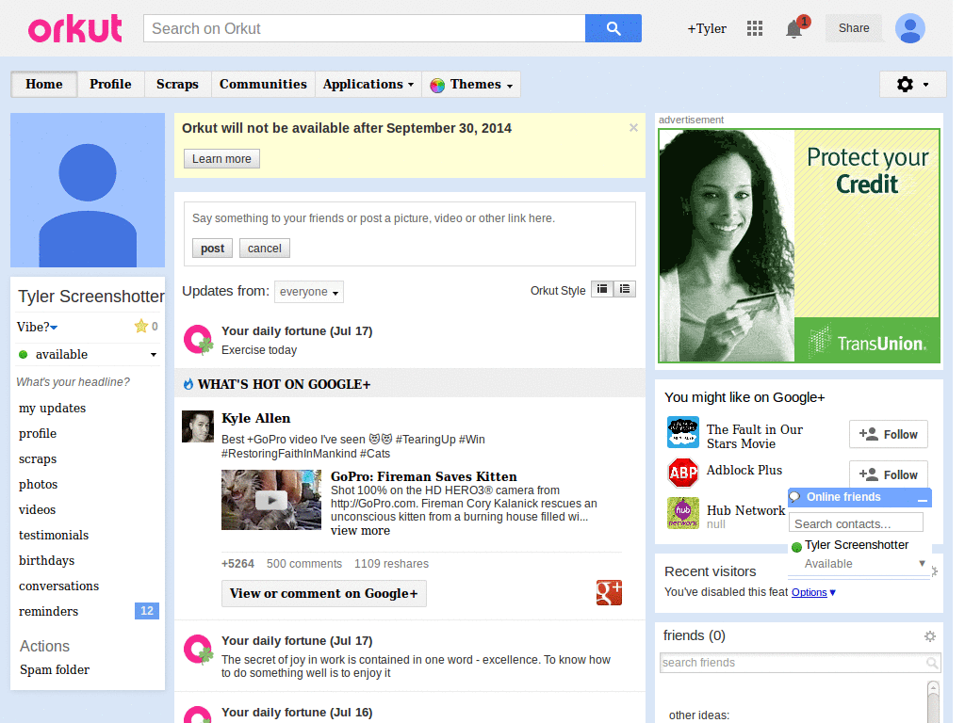Open the Recent visitors Options dropdown
The image size is (965, 723).
point(813,592)
